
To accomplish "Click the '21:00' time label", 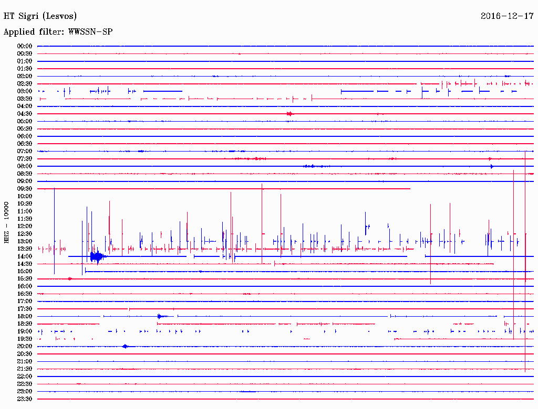I will 25,361.
